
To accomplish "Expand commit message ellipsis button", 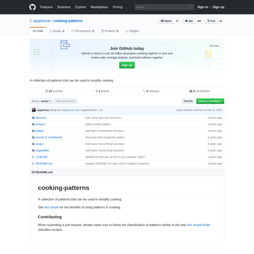I will coord(101,110).
